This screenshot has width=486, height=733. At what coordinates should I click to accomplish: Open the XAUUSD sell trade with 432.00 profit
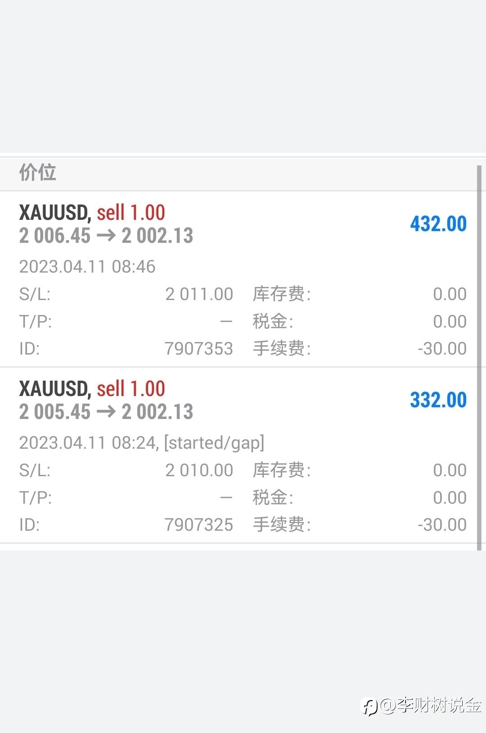[92, 213]
